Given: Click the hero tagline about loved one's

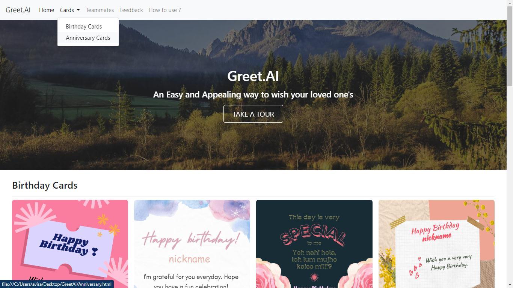Looking at the screenshot, I should click(253, 94).
